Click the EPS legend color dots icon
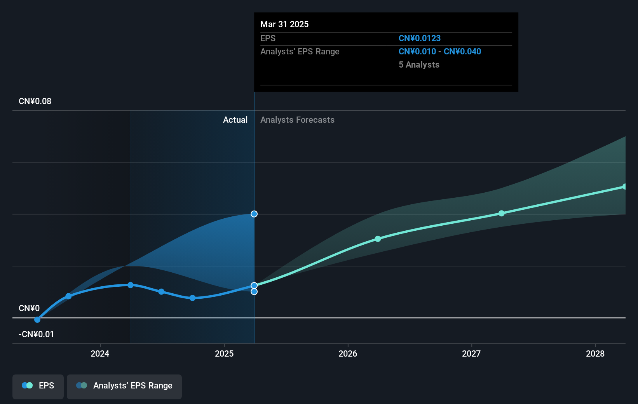 pos(27,385)
